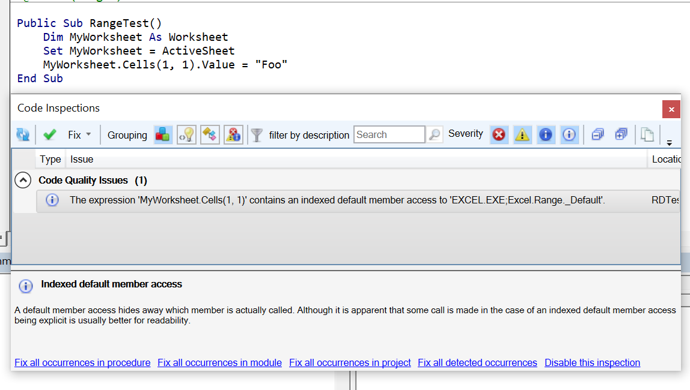Image resolution: width=690 pixels, height=390 pixels.
Task: Sort by the Type column header
Action: pyautogui.click(x=50, y=159)
